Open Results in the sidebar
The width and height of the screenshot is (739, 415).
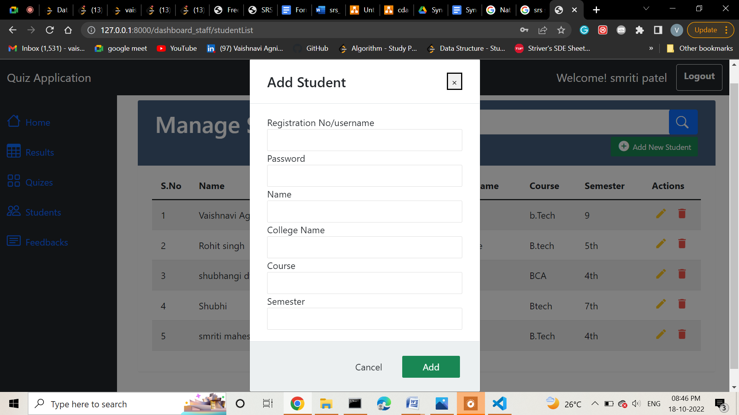[x=30, y=152]
